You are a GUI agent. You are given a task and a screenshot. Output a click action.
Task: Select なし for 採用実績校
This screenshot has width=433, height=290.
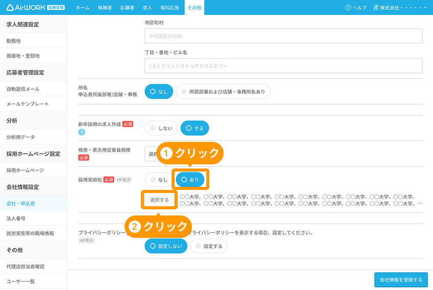pyautogui.click(x=158, y=180)
